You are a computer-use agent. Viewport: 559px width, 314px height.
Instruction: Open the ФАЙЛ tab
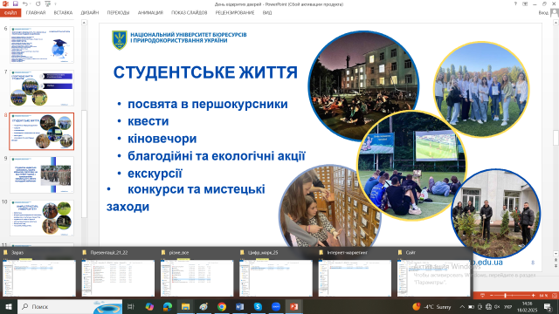(x=10, y=13)
